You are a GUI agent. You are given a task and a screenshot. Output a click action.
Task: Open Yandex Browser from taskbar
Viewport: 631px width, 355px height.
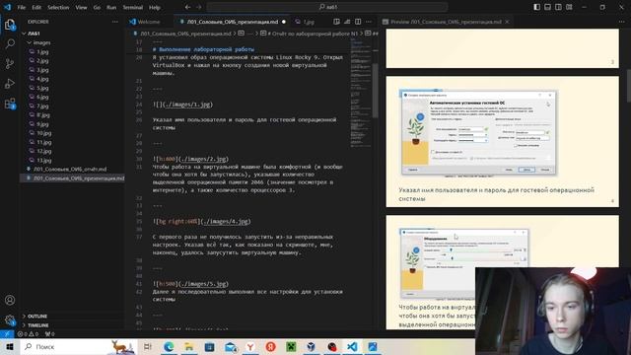pos(250,346)
